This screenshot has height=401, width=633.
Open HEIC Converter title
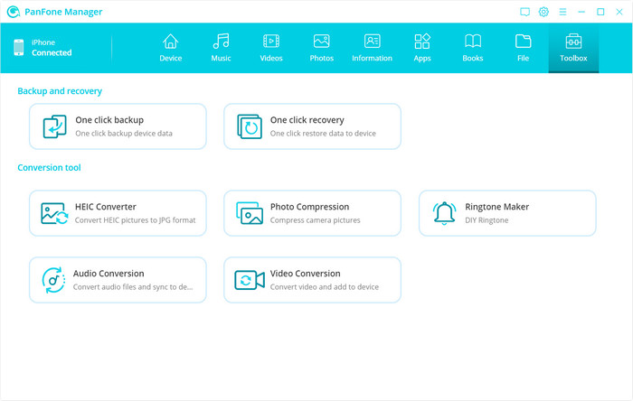[106, 207]
